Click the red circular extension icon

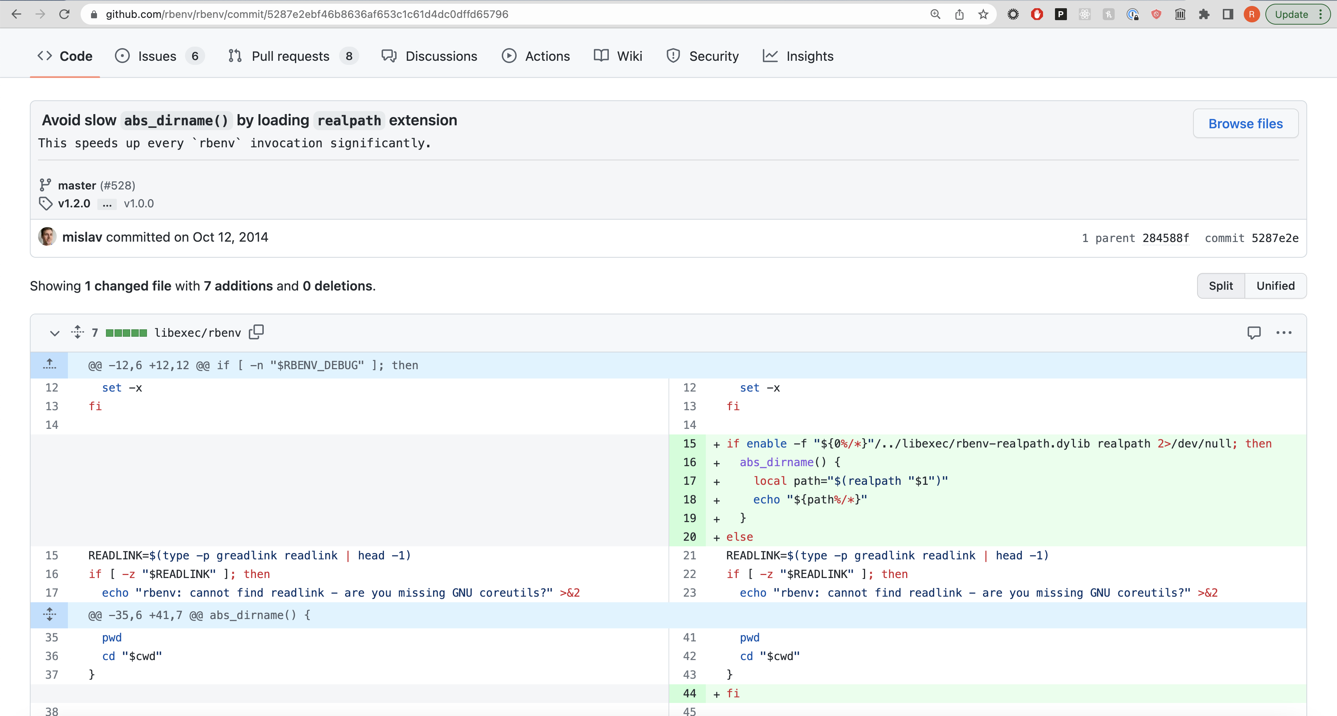(1037, 14)
